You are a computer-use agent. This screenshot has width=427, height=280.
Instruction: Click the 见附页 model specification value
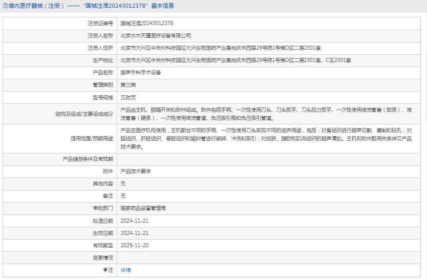128,97
